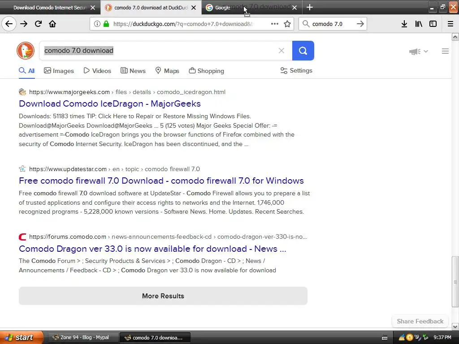Image resolution: width=459 pixels, height=344 pixels.
Task: Close the Download Comodo Internet Security tab
Action: coord(93,8)
